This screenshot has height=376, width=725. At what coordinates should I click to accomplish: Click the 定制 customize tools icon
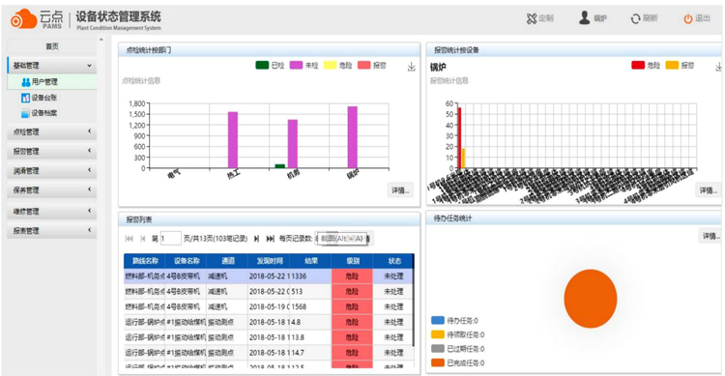(x=532, y=18)
